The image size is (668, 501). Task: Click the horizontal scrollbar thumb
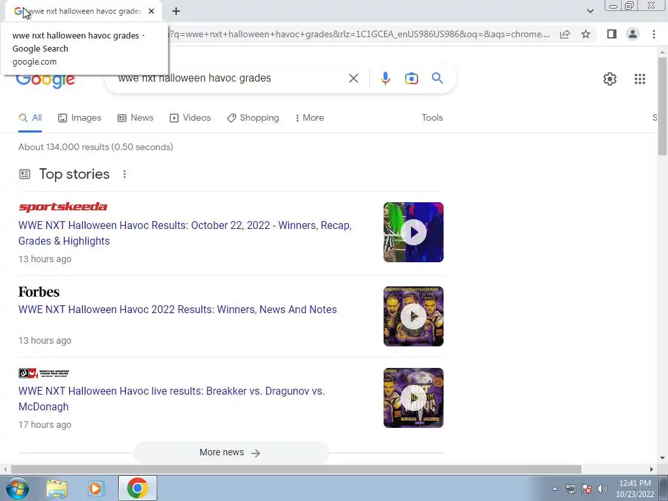click(x=296, y=469)
